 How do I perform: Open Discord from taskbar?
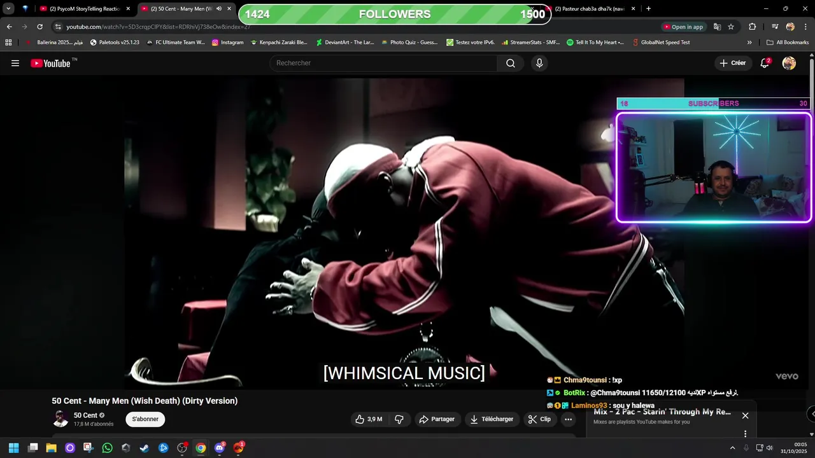(x=220, y=448)
